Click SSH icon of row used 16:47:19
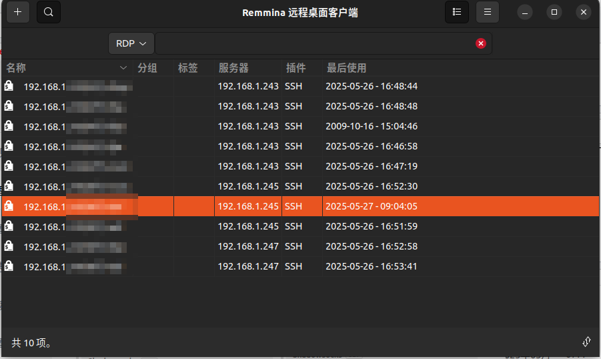 point(9,165)
